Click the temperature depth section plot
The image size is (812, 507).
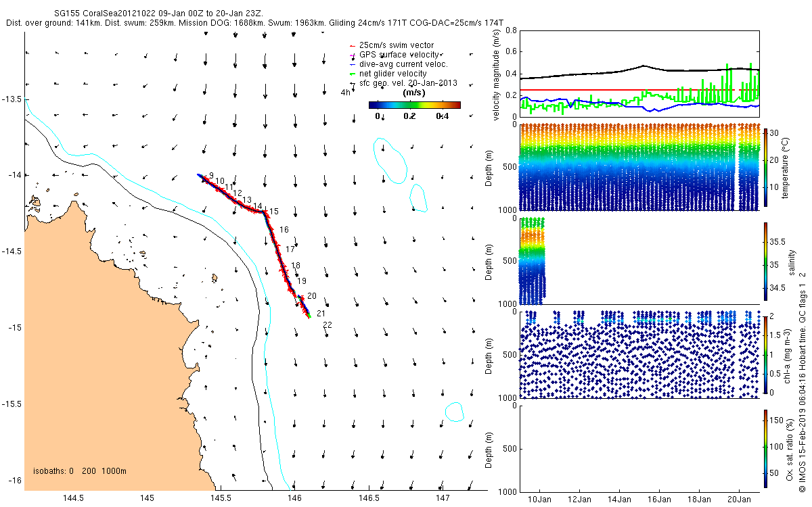click(x=640, y=167)
